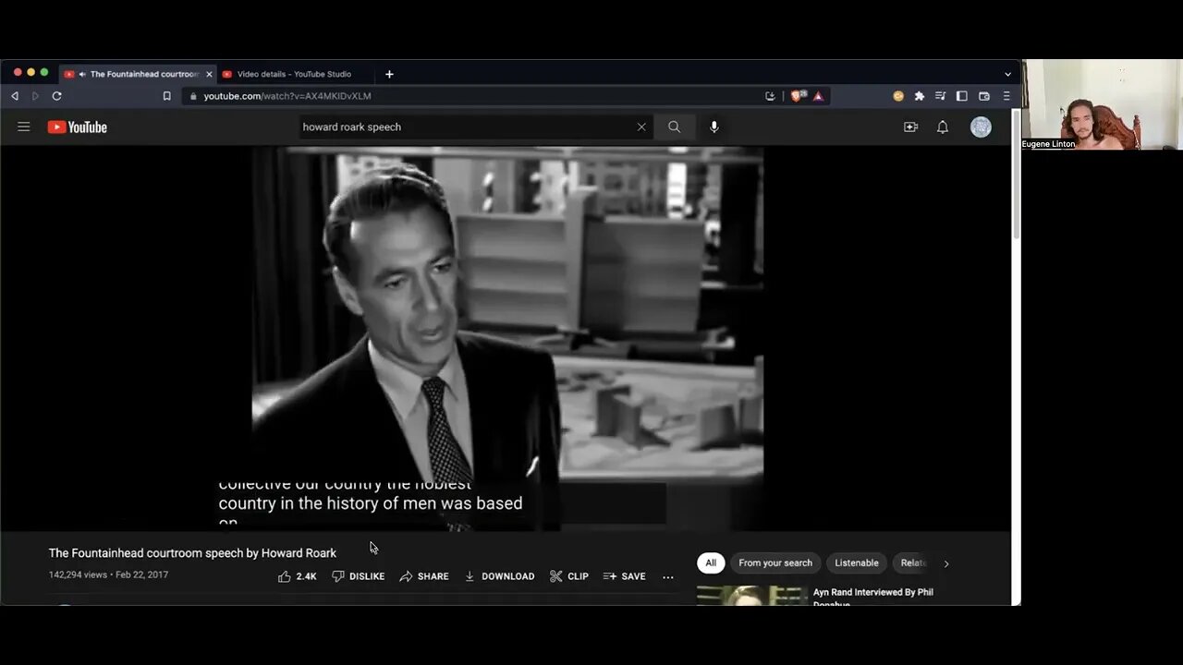
Task: Close the Fountainhead courtroom tab
Action: coord(209,74)
